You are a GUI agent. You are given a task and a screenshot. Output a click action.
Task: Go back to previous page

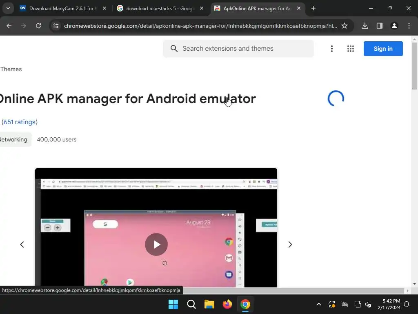9,26
